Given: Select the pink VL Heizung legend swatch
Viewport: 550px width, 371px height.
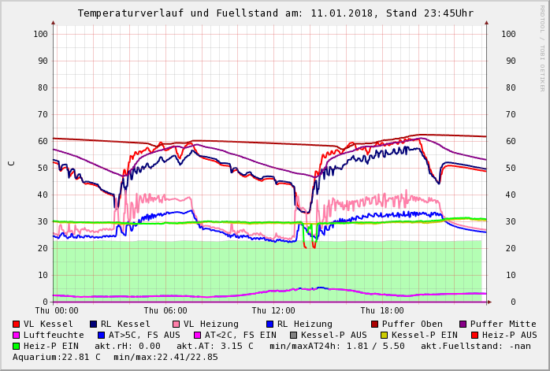Looking at the screenshot, I should tap(175, 324).
